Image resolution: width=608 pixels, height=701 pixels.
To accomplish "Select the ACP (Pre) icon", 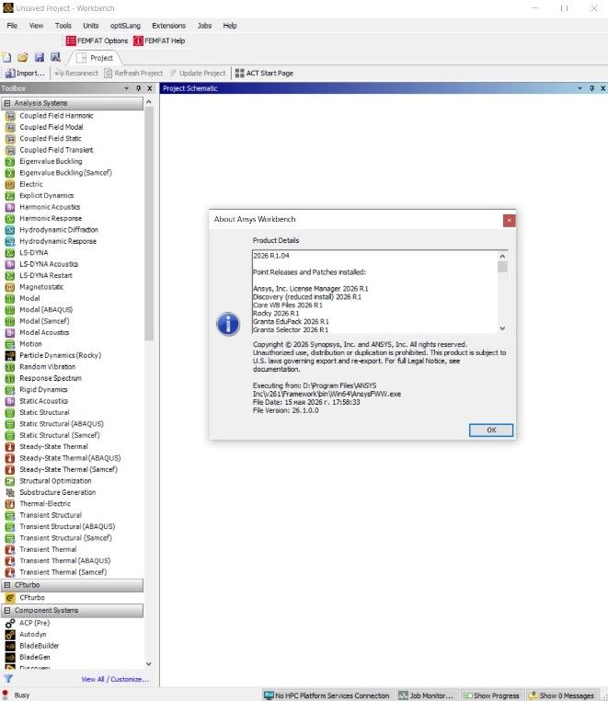I will 10,623.
